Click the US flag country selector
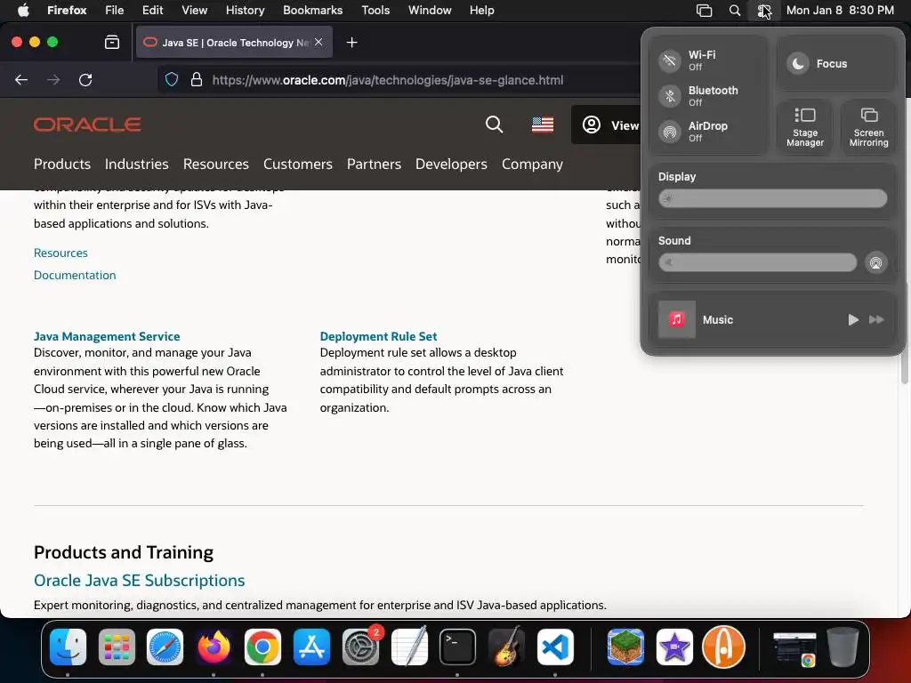 click(x=543, y=125)
